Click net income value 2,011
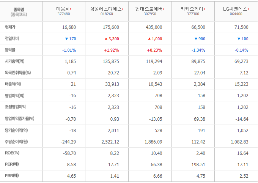This screenshot has height=183, width=258. click(x=113, y=131)
